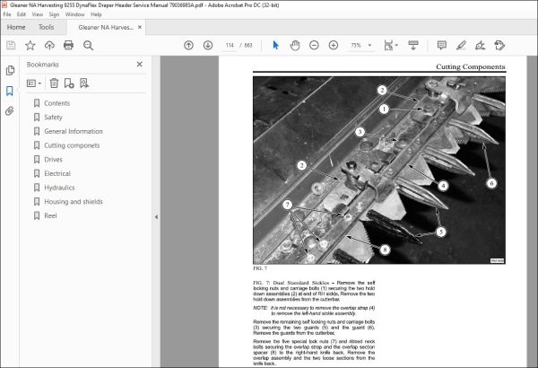The height and width of the screenshot is (368, 538).
Task: Click the Cutting Components page header text
Action: [471, 66]
